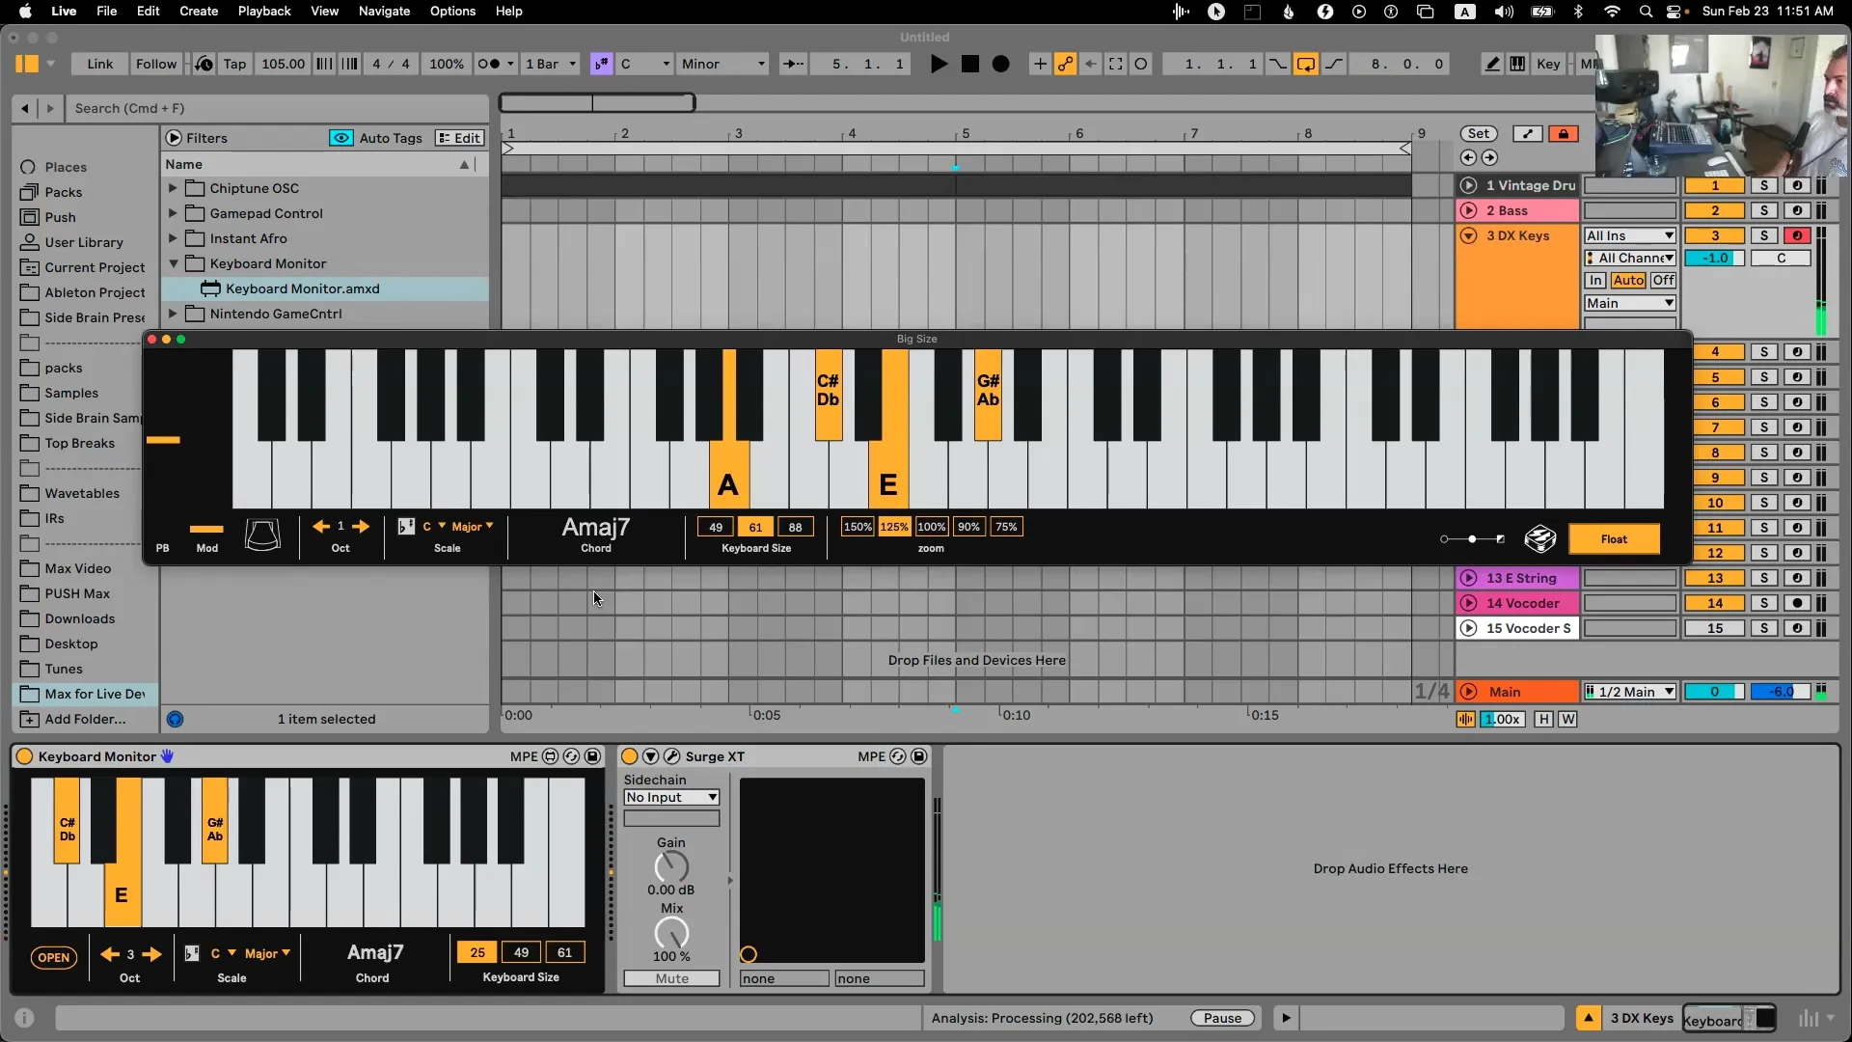This screenshot has width=1852, height=1042.
Task: Open 1/2 Main output dropdown
Action: (x=1630, y=692)
